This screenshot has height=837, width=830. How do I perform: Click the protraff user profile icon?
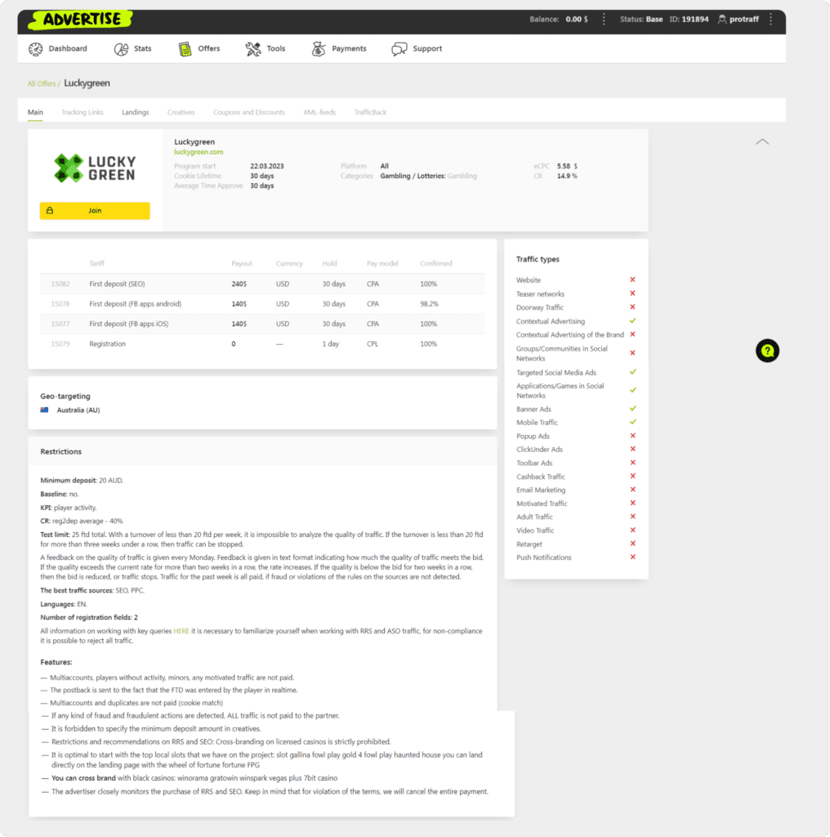point(722,19)
